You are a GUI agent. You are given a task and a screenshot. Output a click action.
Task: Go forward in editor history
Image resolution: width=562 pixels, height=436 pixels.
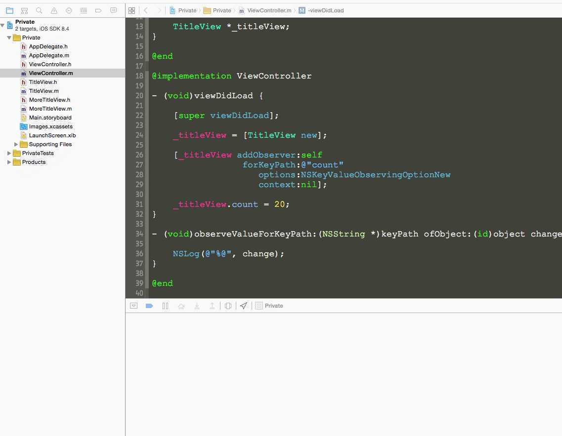point(159,10)
